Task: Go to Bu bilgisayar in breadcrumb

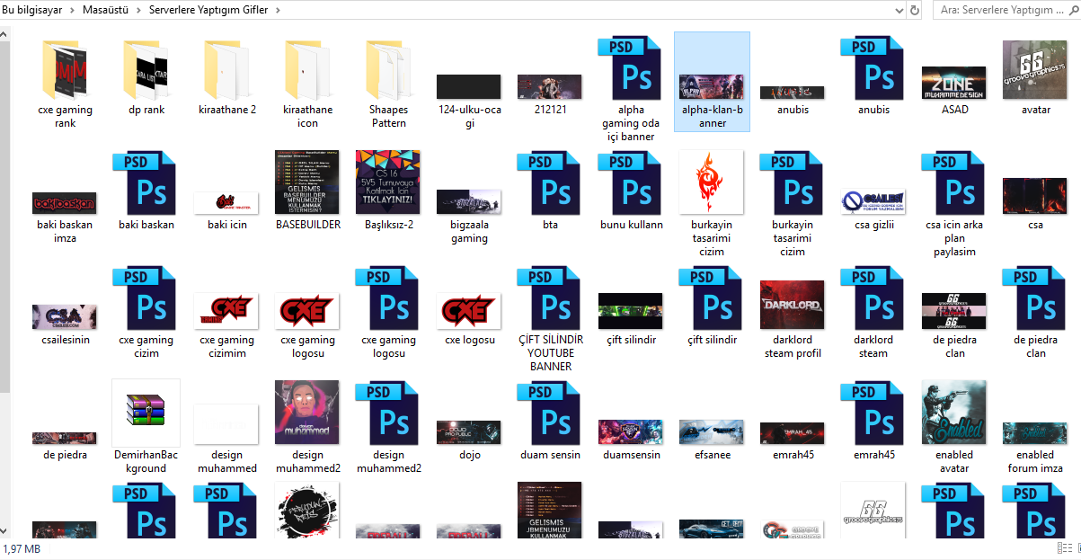Action: pyautogui.click(x=32, y=10)
